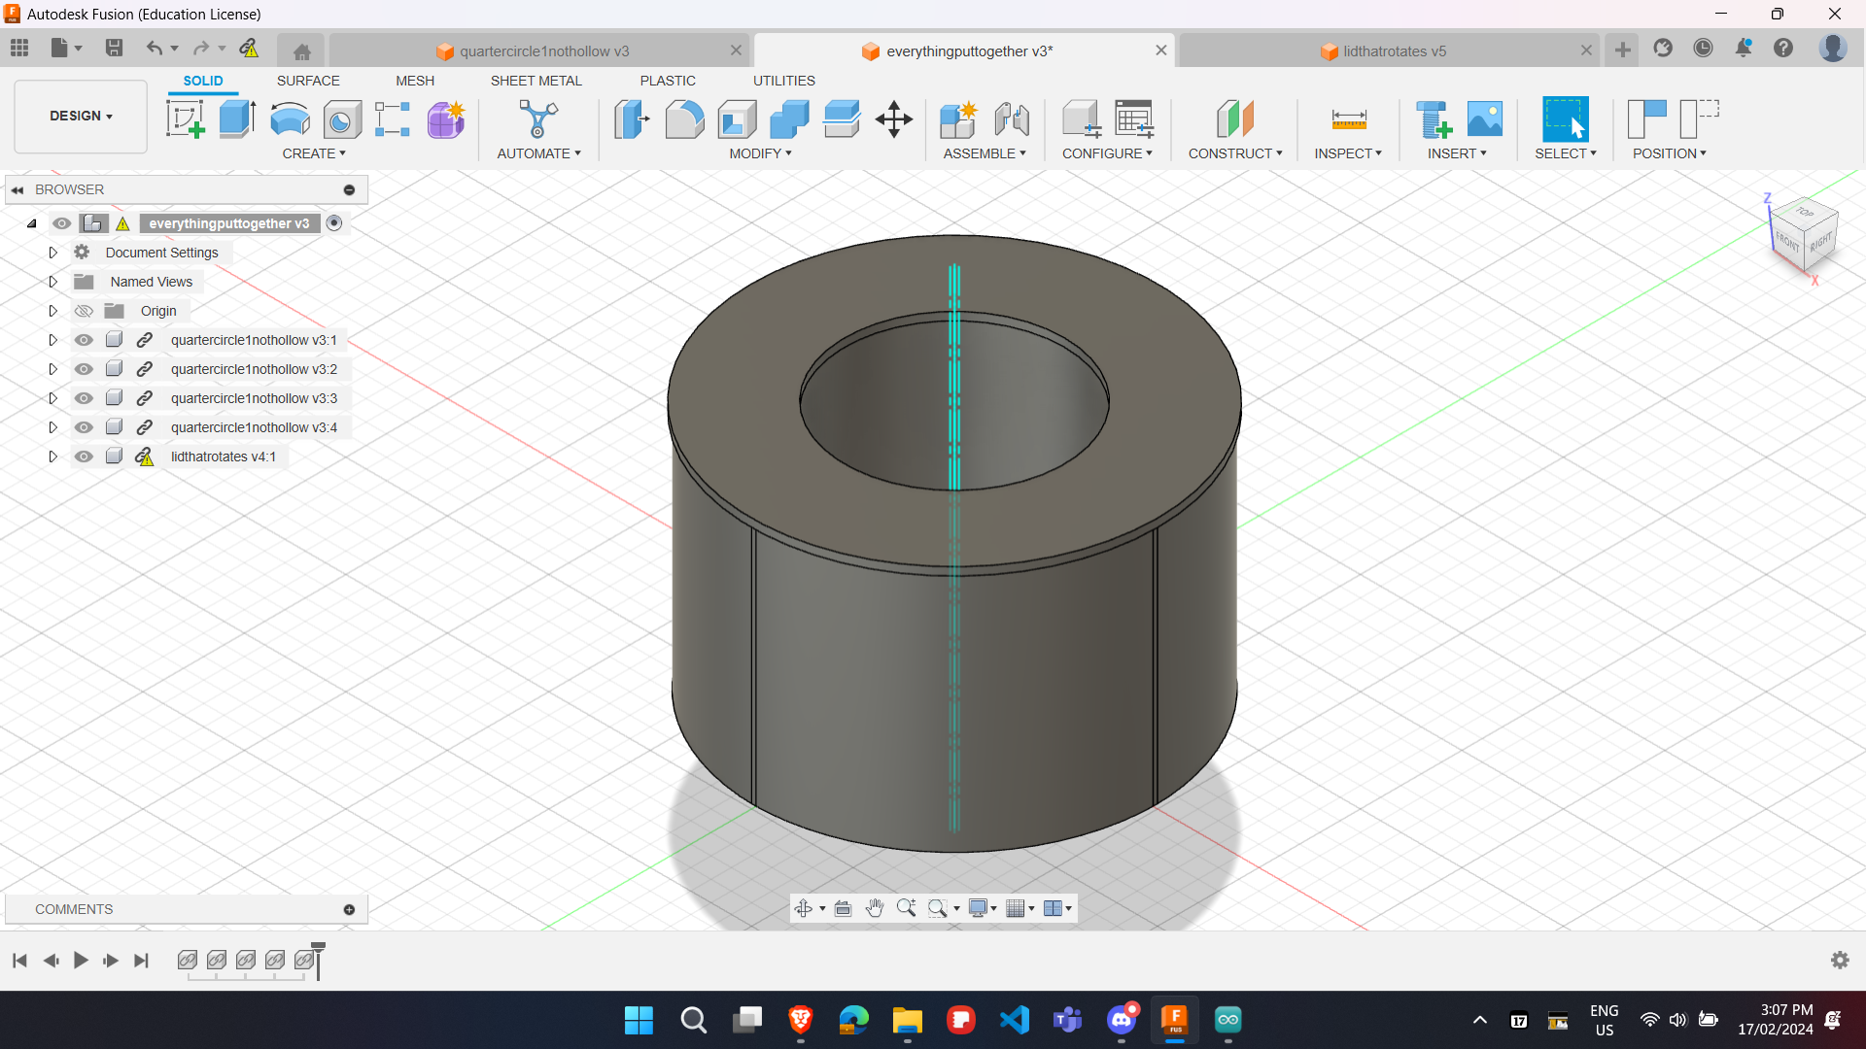
Task: Click the Insert Derive icon
Action: coord(1433,119)
